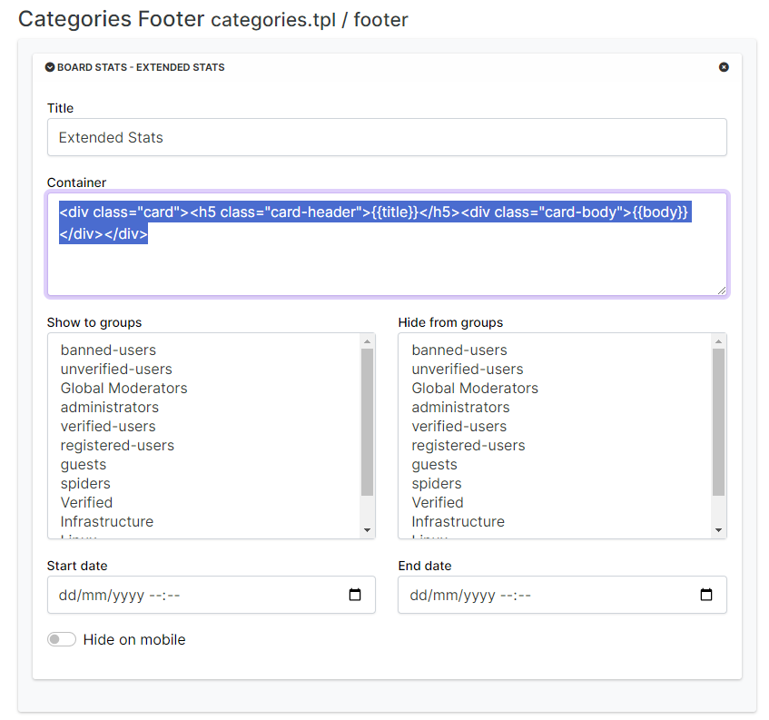Select administrators in Show to groups
The width and height of the screenshot is (769, 720).
pyautogui.click(x=110, y=408)
